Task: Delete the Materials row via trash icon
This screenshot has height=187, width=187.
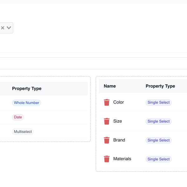Action: click(x=107, y=159)
